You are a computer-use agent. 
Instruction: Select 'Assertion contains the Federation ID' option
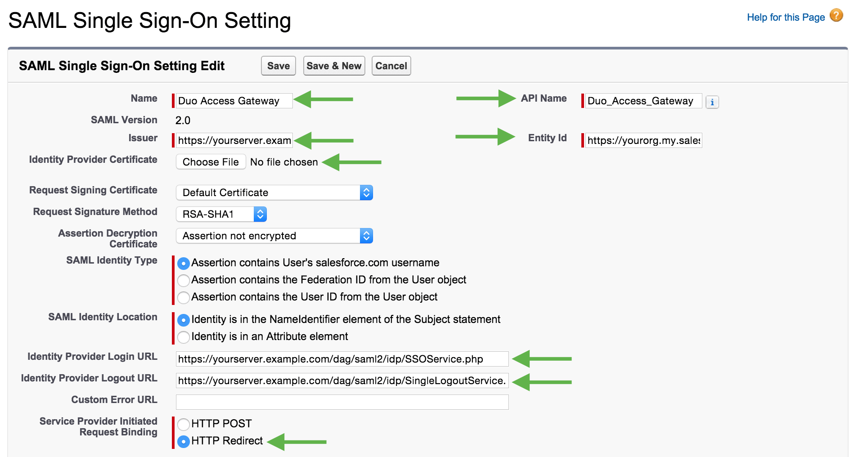tap(183, 280)
